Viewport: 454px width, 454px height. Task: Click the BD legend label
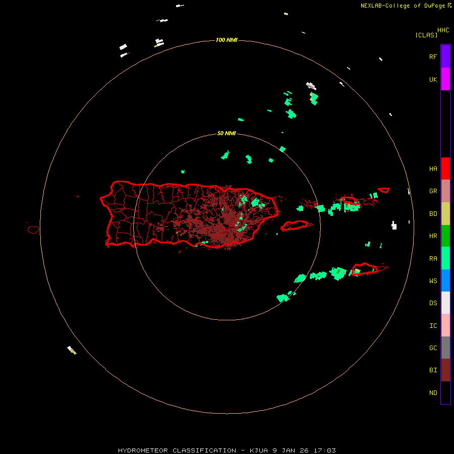tap(433, 214)
